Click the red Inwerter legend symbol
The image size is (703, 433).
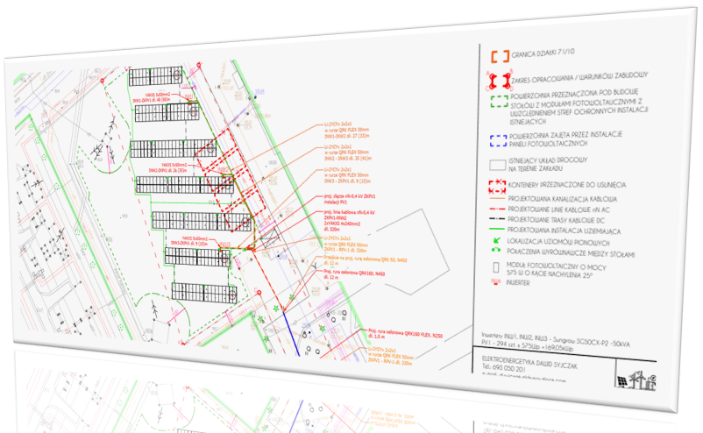(496, 282)
